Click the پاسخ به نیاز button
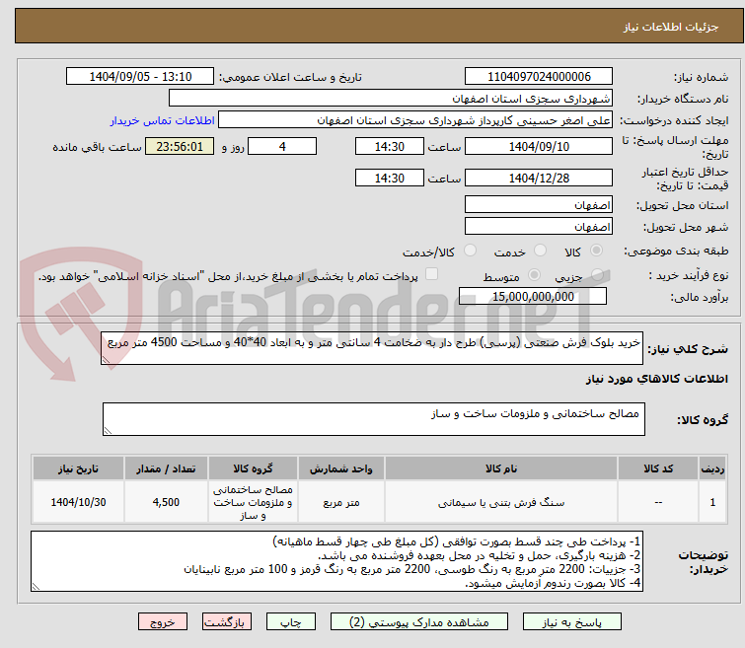745x648 pixels. click(571, 622)
